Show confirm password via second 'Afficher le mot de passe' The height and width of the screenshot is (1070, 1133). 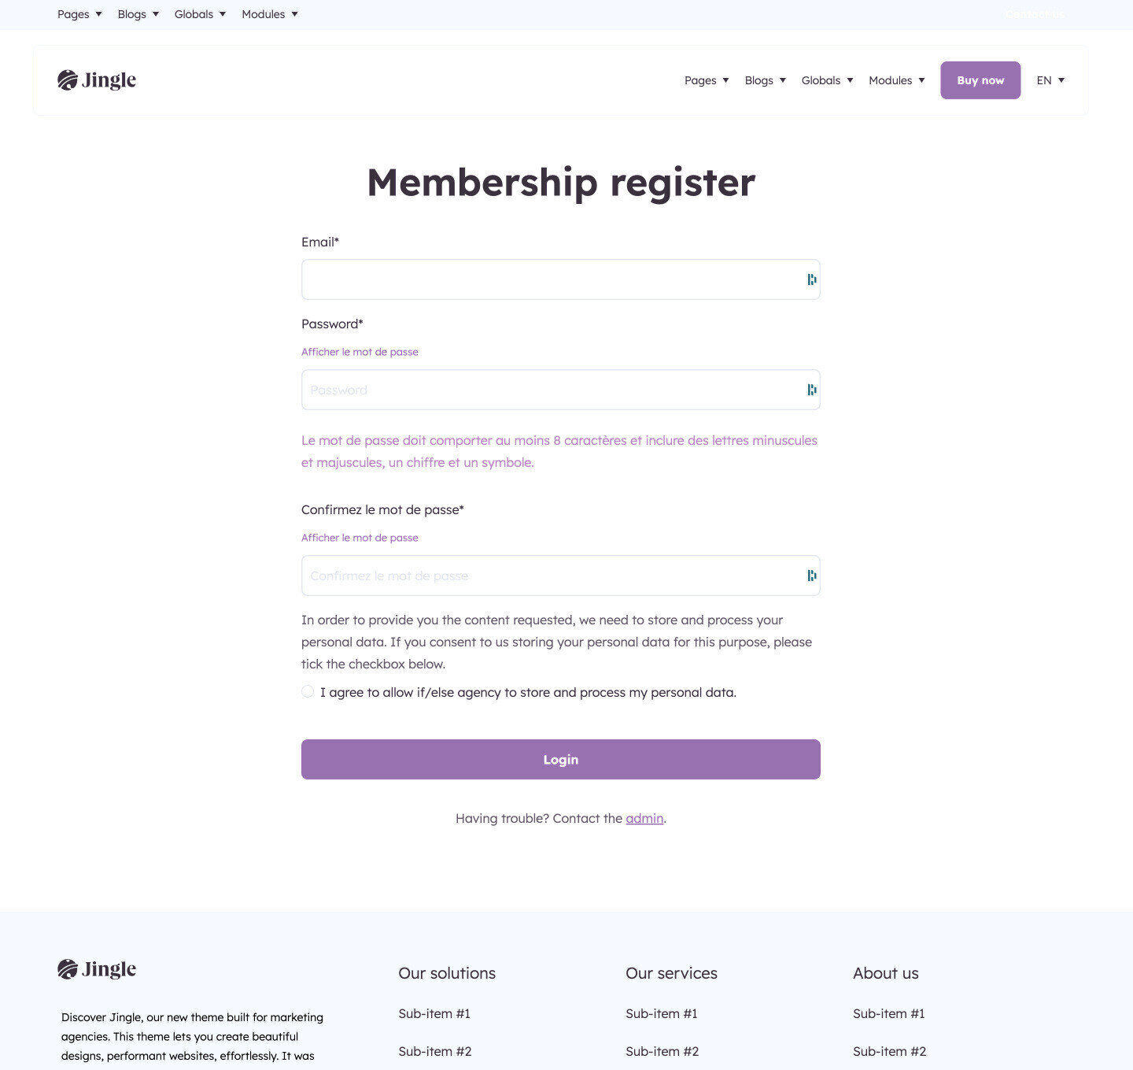click(x=360, y=538)
